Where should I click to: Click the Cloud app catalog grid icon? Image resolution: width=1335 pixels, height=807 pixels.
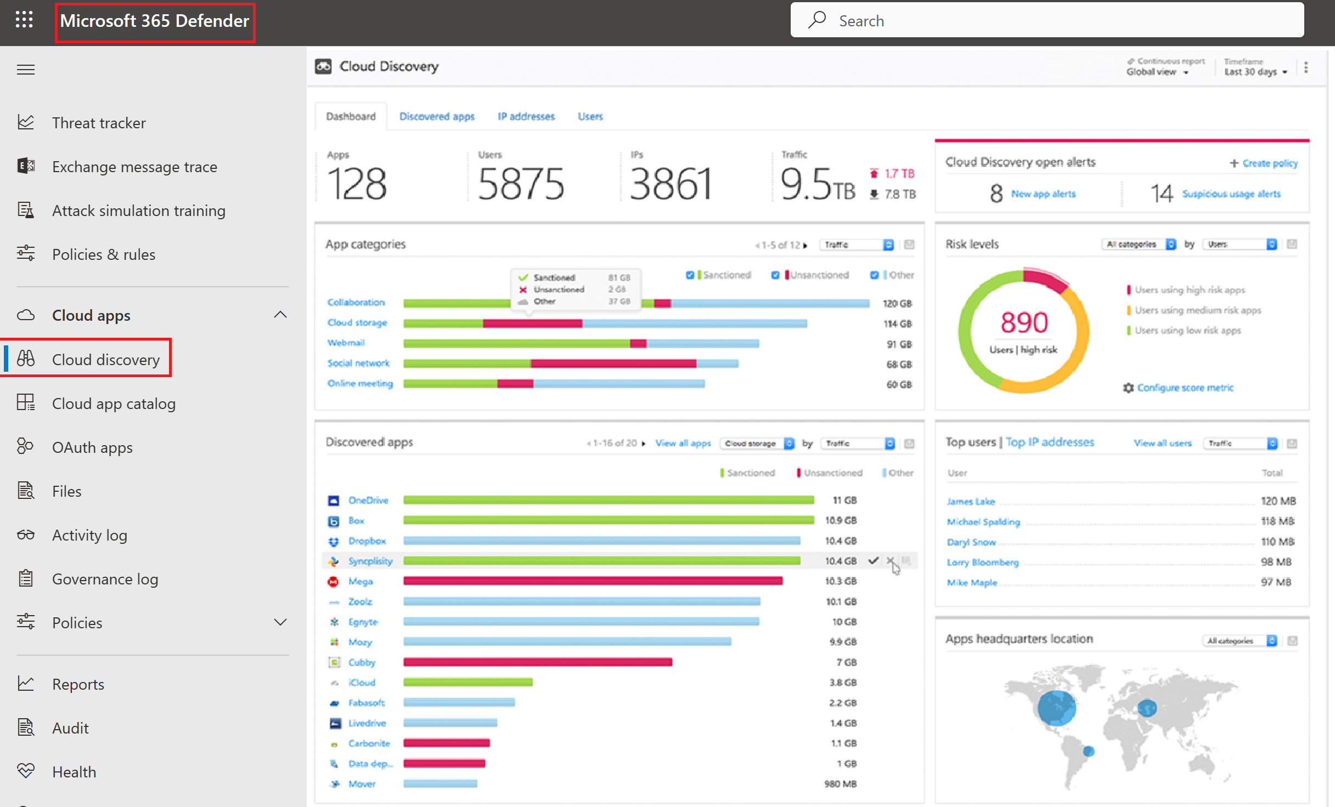[26, 403]
